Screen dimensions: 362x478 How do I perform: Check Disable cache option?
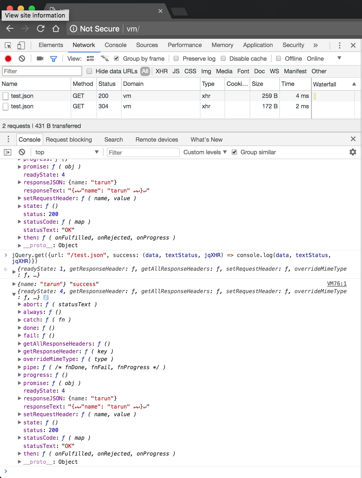pyautogui.click(x=223, y=58)
